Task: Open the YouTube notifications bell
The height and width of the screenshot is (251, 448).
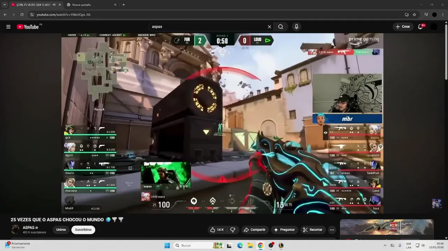Action: coord(420,27)
